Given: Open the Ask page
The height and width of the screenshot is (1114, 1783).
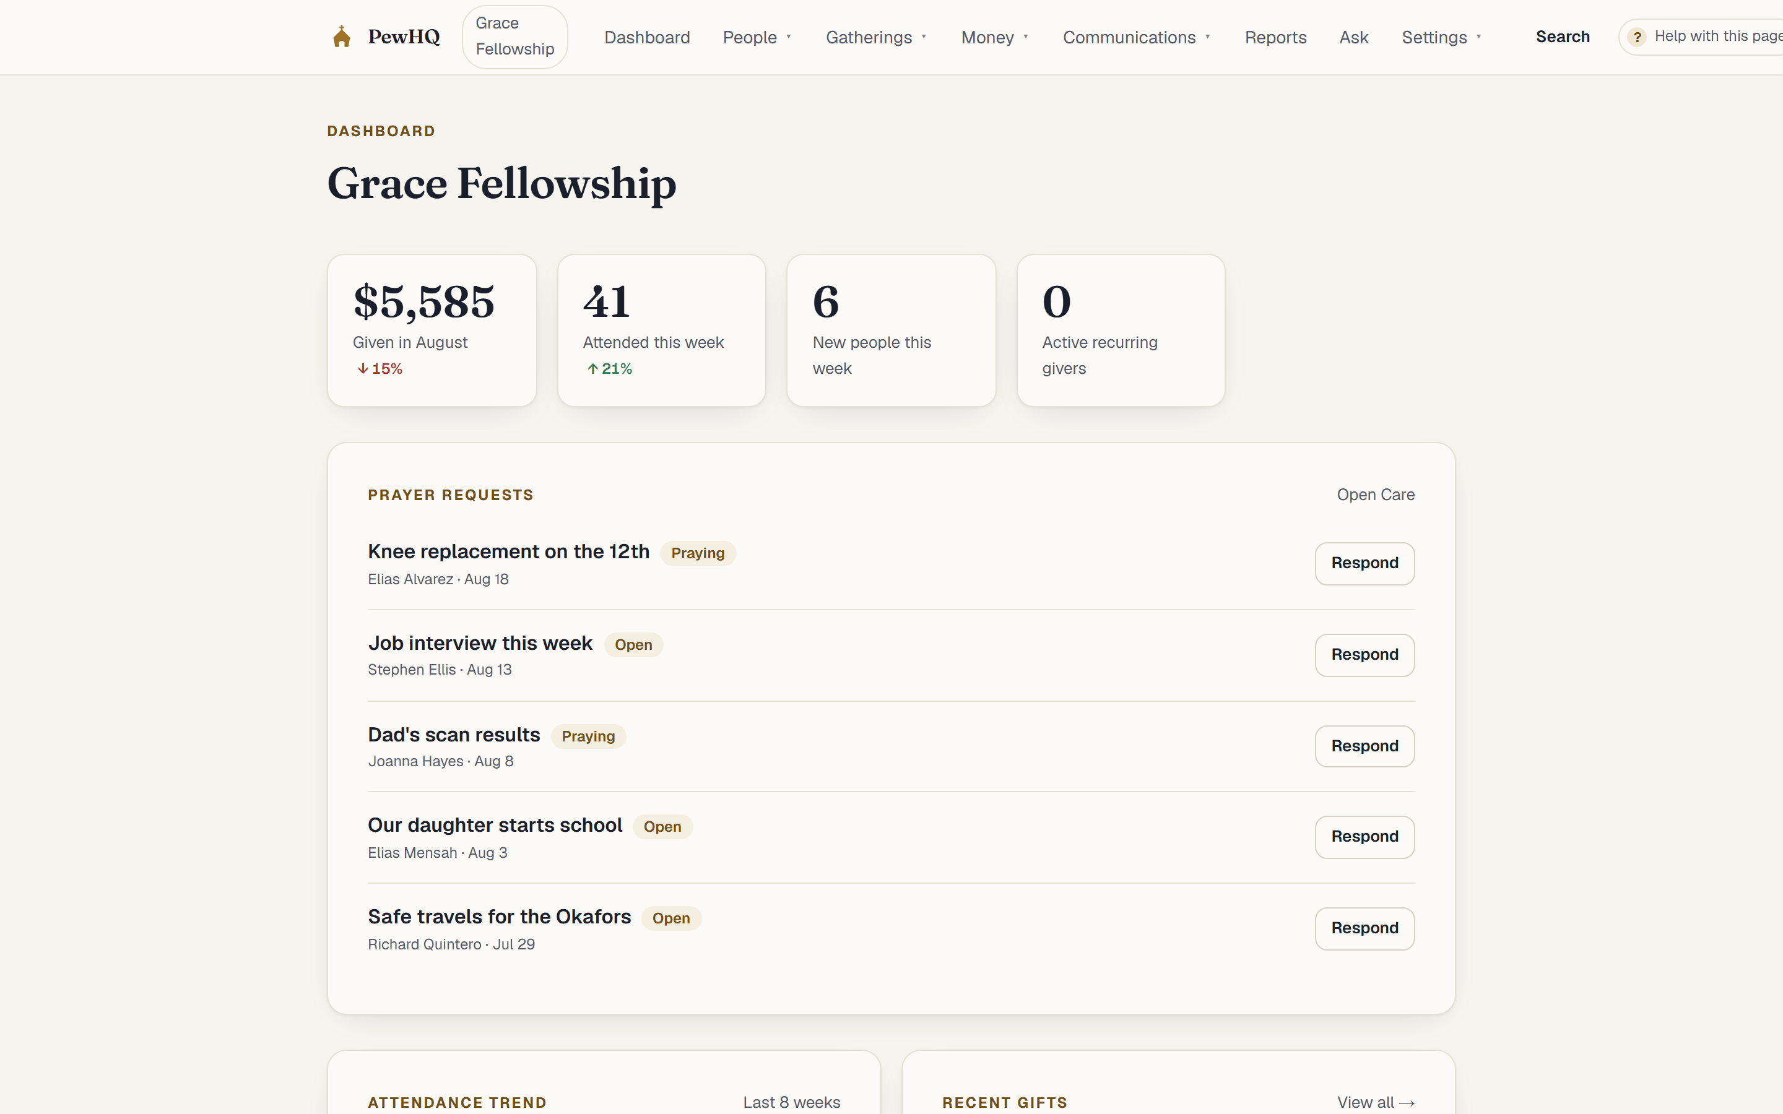Looking at the screenshot, I should click(1353, 38).
